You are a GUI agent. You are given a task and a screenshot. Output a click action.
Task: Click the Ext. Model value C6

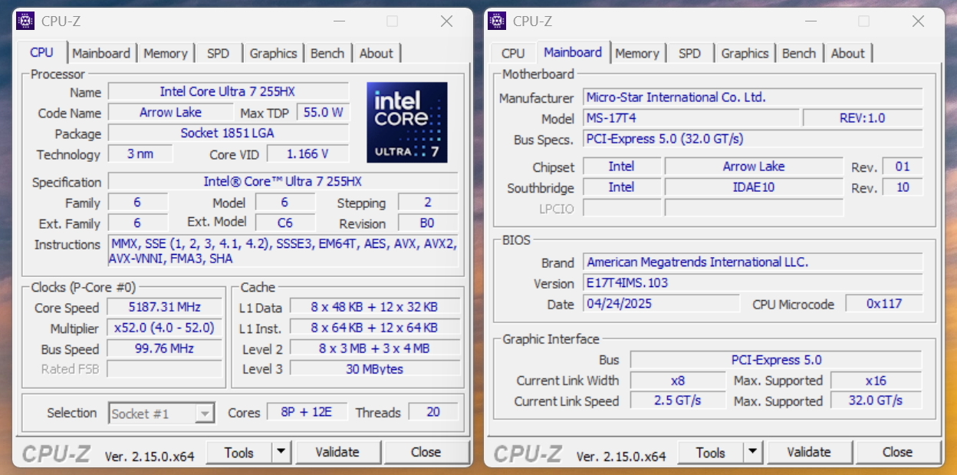point(285,223)
